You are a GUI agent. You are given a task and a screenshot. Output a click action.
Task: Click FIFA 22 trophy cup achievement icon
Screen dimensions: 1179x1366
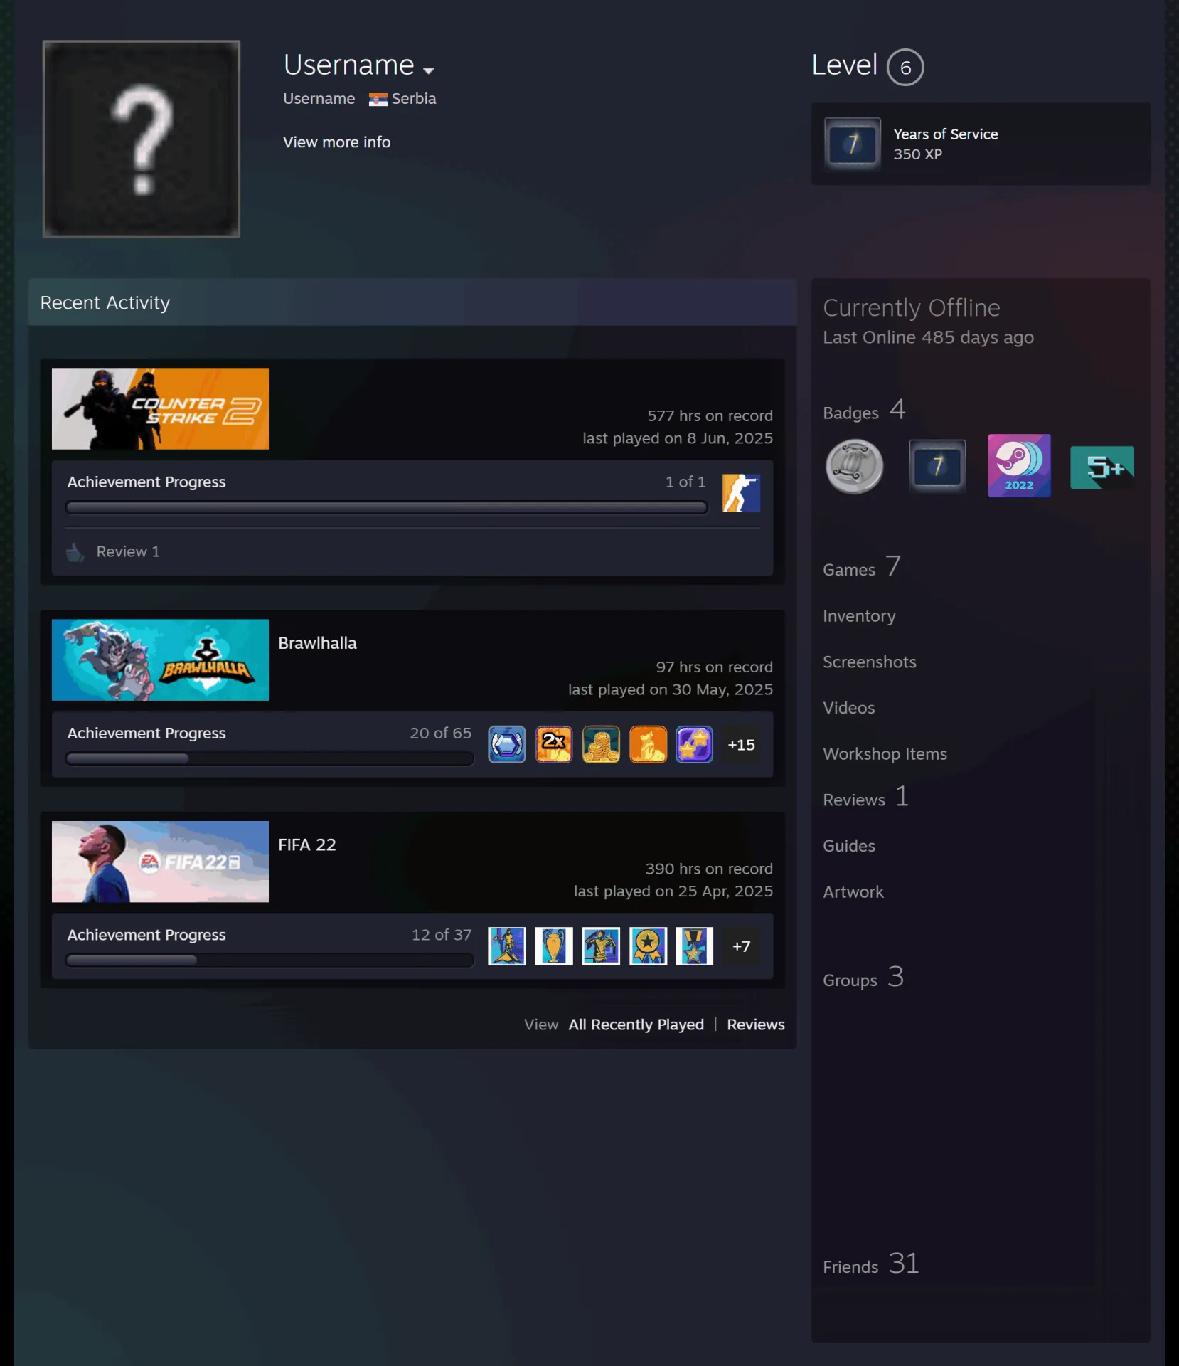554,946
